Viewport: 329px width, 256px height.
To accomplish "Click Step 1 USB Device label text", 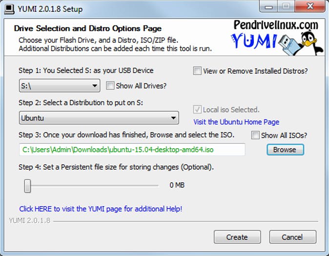I will (x=86, y=70).
